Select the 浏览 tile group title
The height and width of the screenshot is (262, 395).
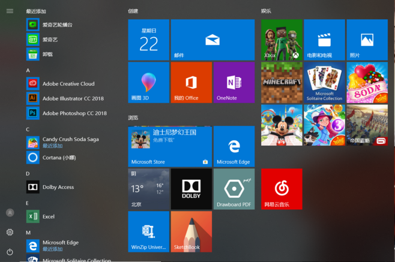pyautogui.click(x=133, y=118)
